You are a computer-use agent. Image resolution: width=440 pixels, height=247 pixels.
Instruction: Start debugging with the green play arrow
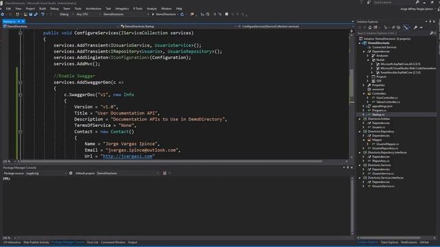click(x=153, y=14)
